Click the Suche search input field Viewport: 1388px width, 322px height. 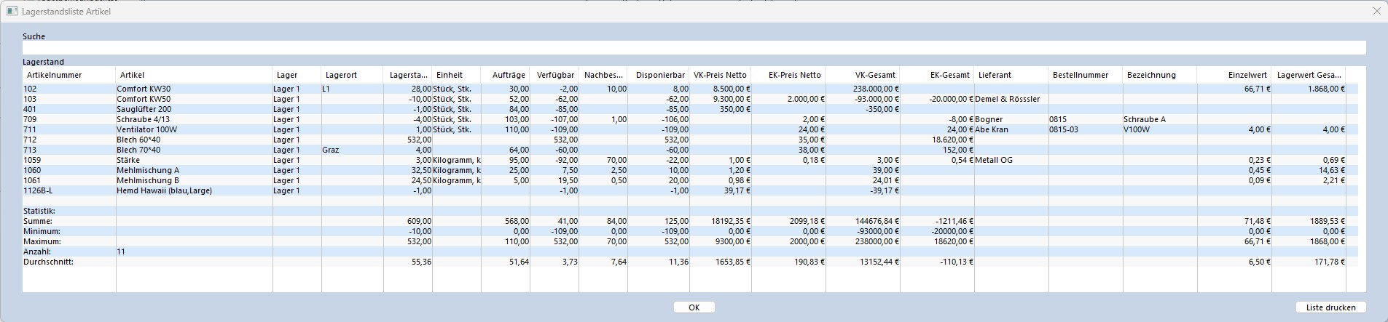point(692,48)
